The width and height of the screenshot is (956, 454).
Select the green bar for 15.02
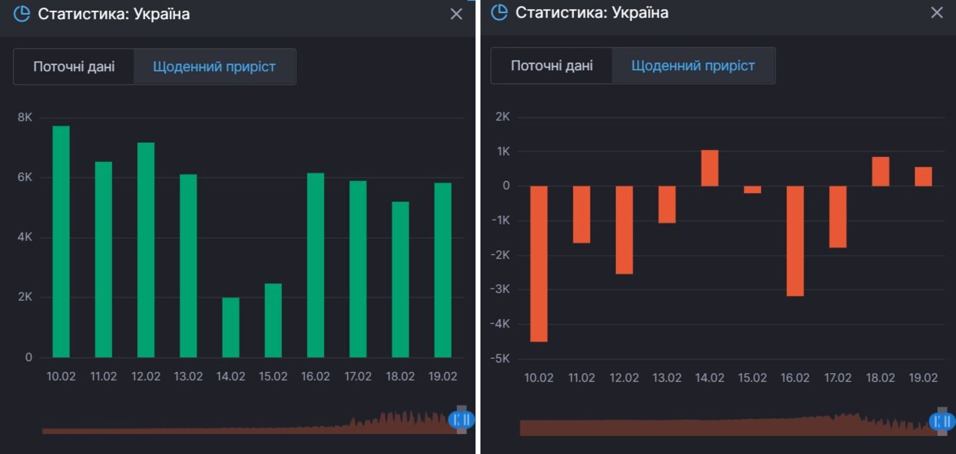point(273,320)
